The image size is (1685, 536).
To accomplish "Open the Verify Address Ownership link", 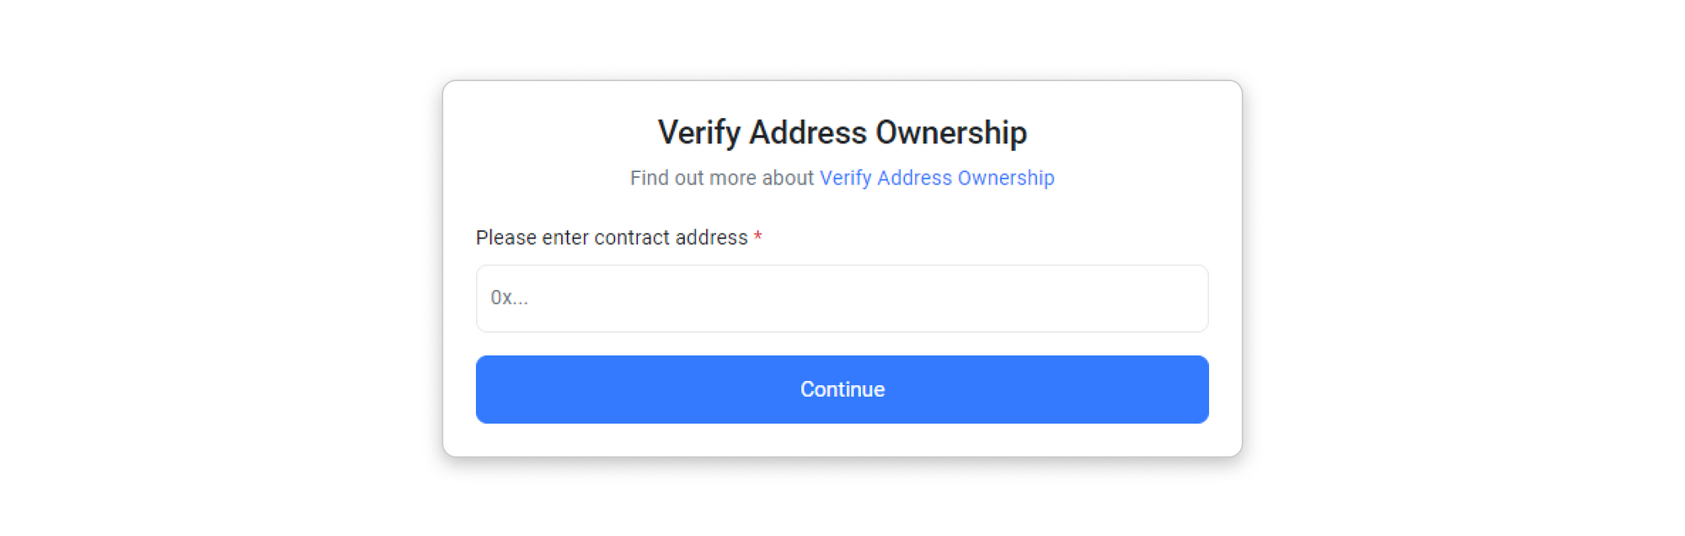I will [936, 178].
